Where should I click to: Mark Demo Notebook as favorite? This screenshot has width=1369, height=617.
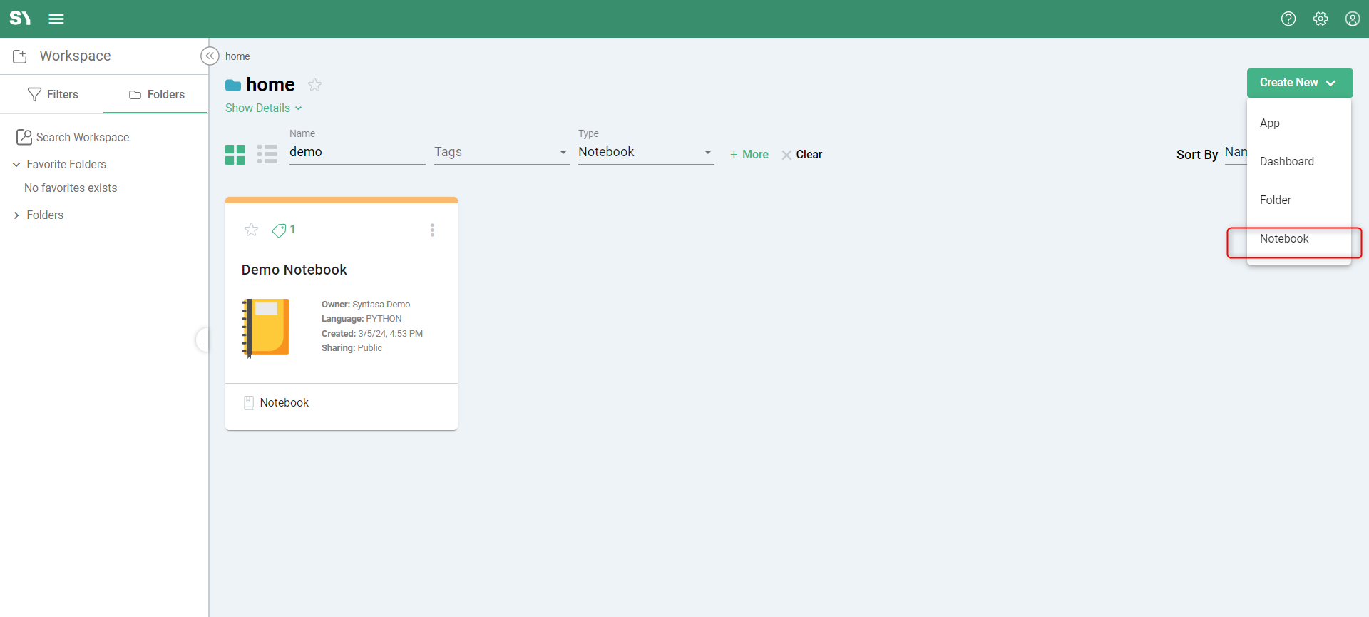click(x=251, y=230)
